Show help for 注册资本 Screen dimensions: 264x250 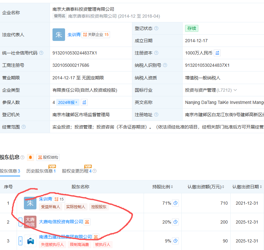[x=156, y=53]
